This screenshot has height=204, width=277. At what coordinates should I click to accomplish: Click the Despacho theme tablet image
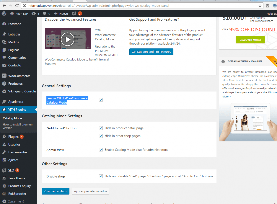(248, 122)
